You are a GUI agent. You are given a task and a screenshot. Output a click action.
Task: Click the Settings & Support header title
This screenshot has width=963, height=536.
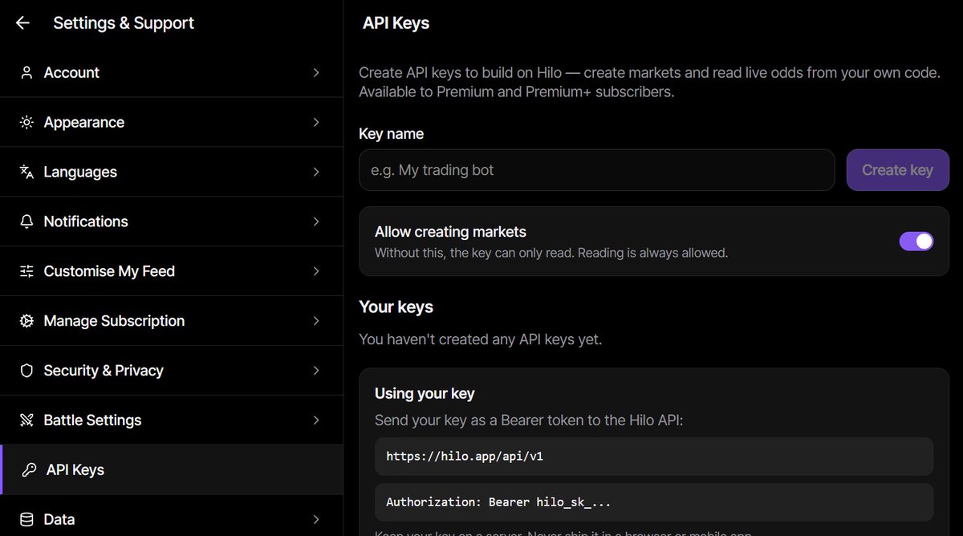(124, 23)
